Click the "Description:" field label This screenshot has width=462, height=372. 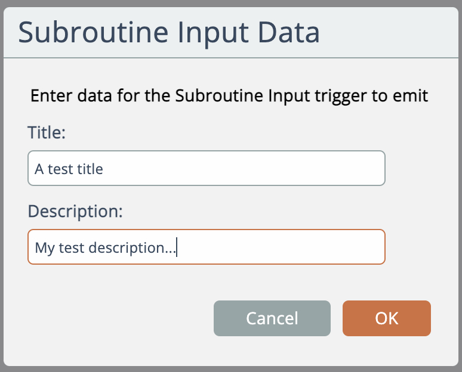[x=75, y=211]
